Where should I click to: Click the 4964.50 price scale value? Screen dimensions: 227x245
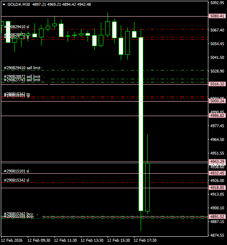217,140
